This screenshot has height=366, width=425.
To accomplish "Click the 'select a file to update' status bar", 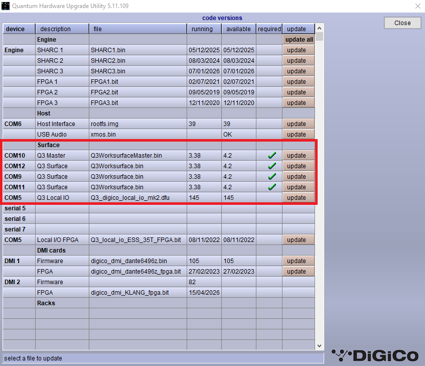I will tap(163, 358).
